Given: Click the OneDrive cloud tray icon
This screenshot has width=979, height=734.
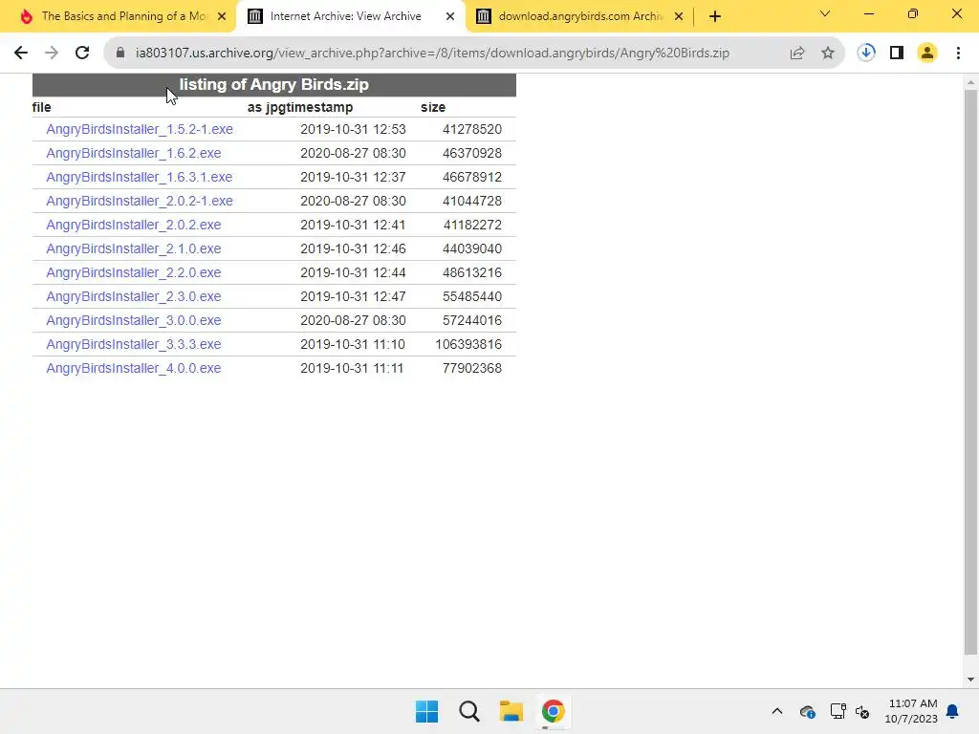Looking at the screenshot, I should tap(807, 711).
